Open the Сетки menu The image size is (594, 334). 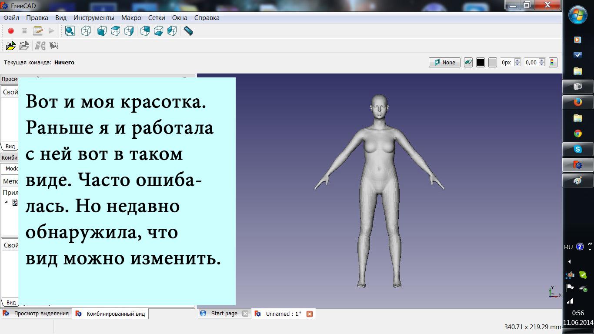click(x=157, y=18)
